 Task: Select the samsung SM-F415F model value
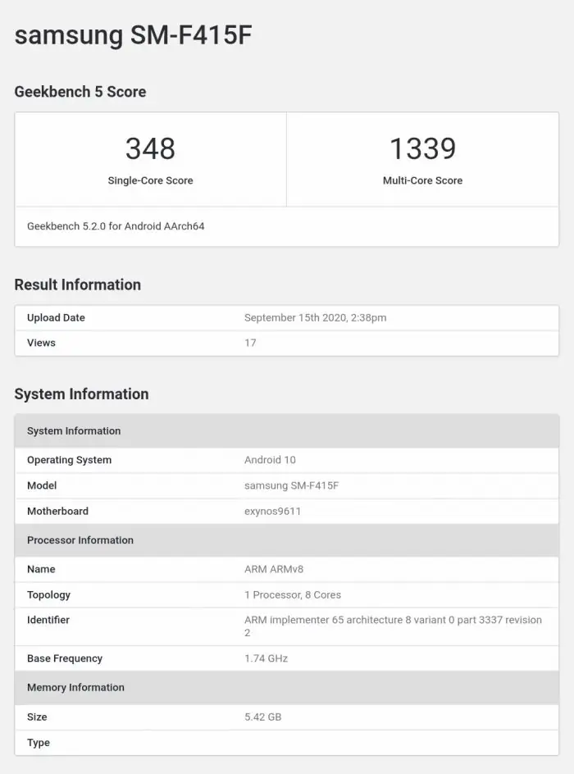point(291,485)
